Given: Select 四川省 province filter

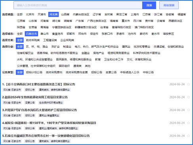Looking at the screenshot, I should [138, 21].
